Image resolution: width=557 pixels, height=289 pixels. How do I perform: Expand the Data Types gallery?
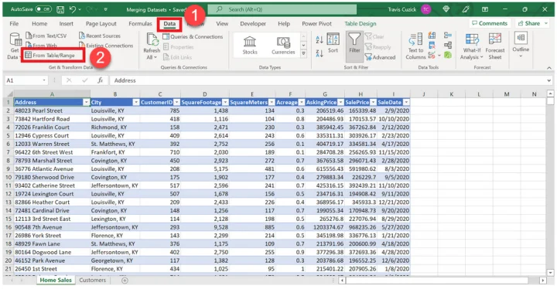[x=303, y=53]
